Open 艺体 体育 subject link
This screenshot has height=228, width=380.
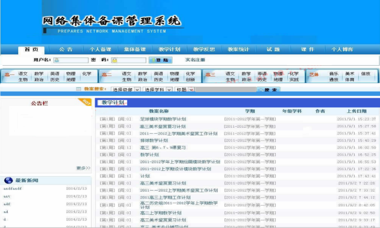click(350, 80)
